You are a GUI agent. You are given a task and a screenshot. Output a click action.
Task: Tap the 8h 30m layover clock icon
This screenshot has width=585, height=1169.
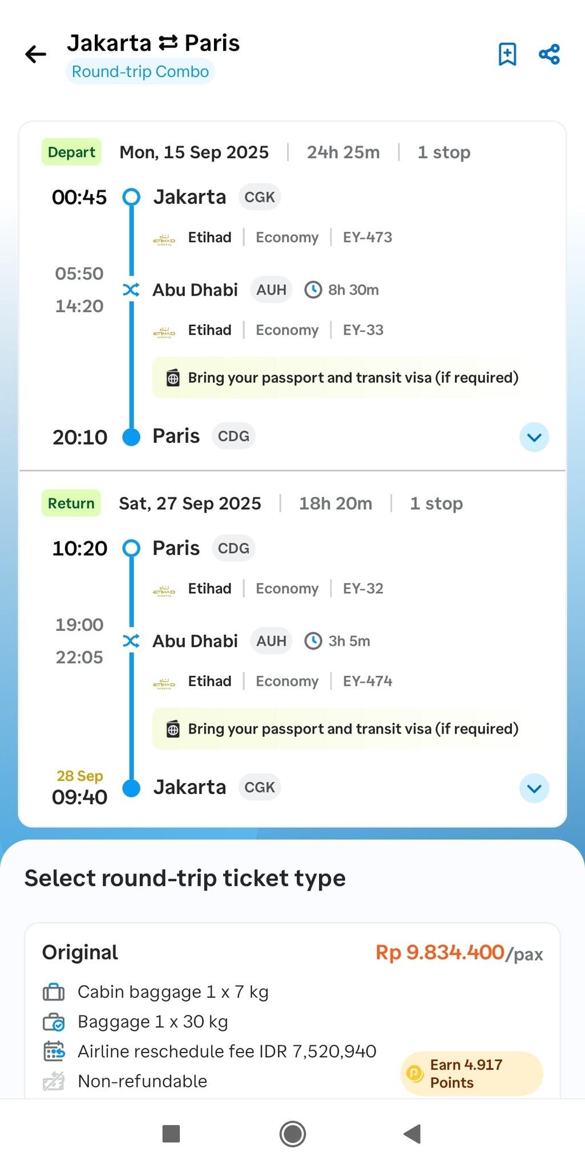[313, 290]
